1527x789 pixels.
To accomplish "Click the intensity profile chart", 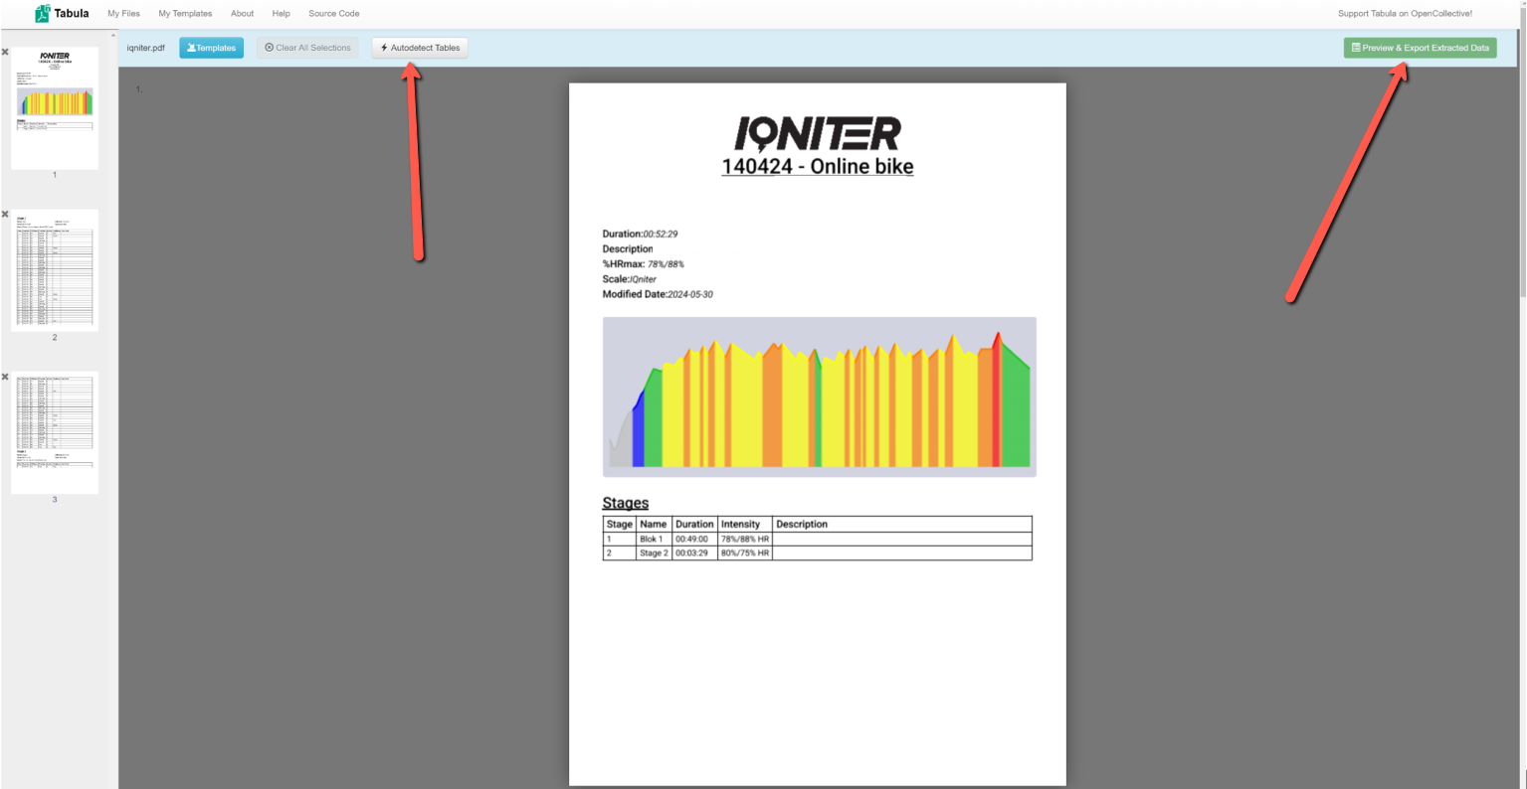I will (x=820, y=397).
